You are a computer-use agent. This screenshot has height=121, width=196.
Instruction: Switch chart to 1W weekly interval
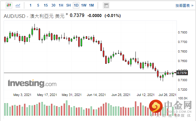click(x=84, y=5)
